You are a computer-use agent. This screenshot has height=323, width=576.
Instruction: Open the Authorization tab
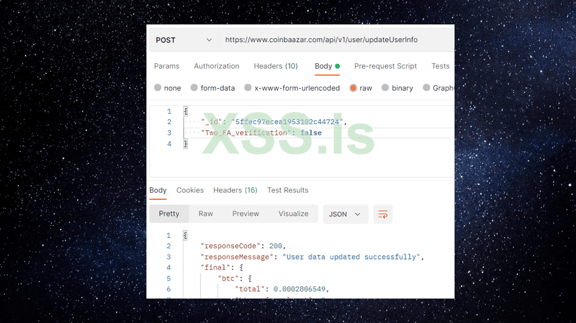click(216, 66)
